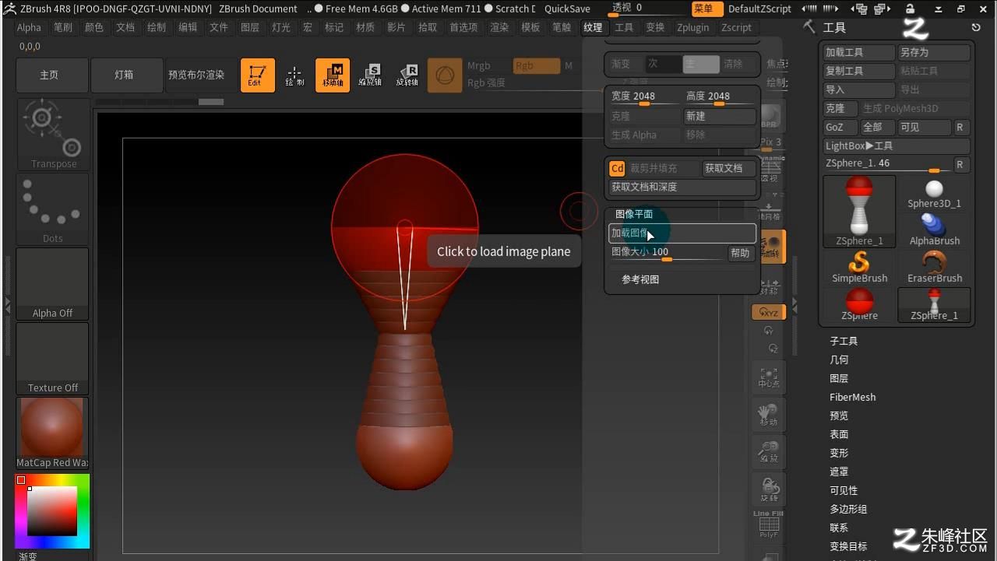
Task: Open the Alpha menu
Action: (29, 27)
